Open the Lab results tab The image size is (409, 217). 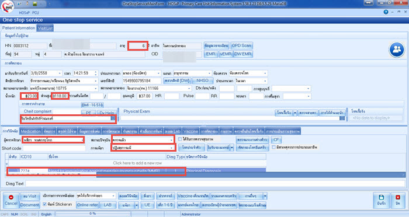click(x=173, y=131)
